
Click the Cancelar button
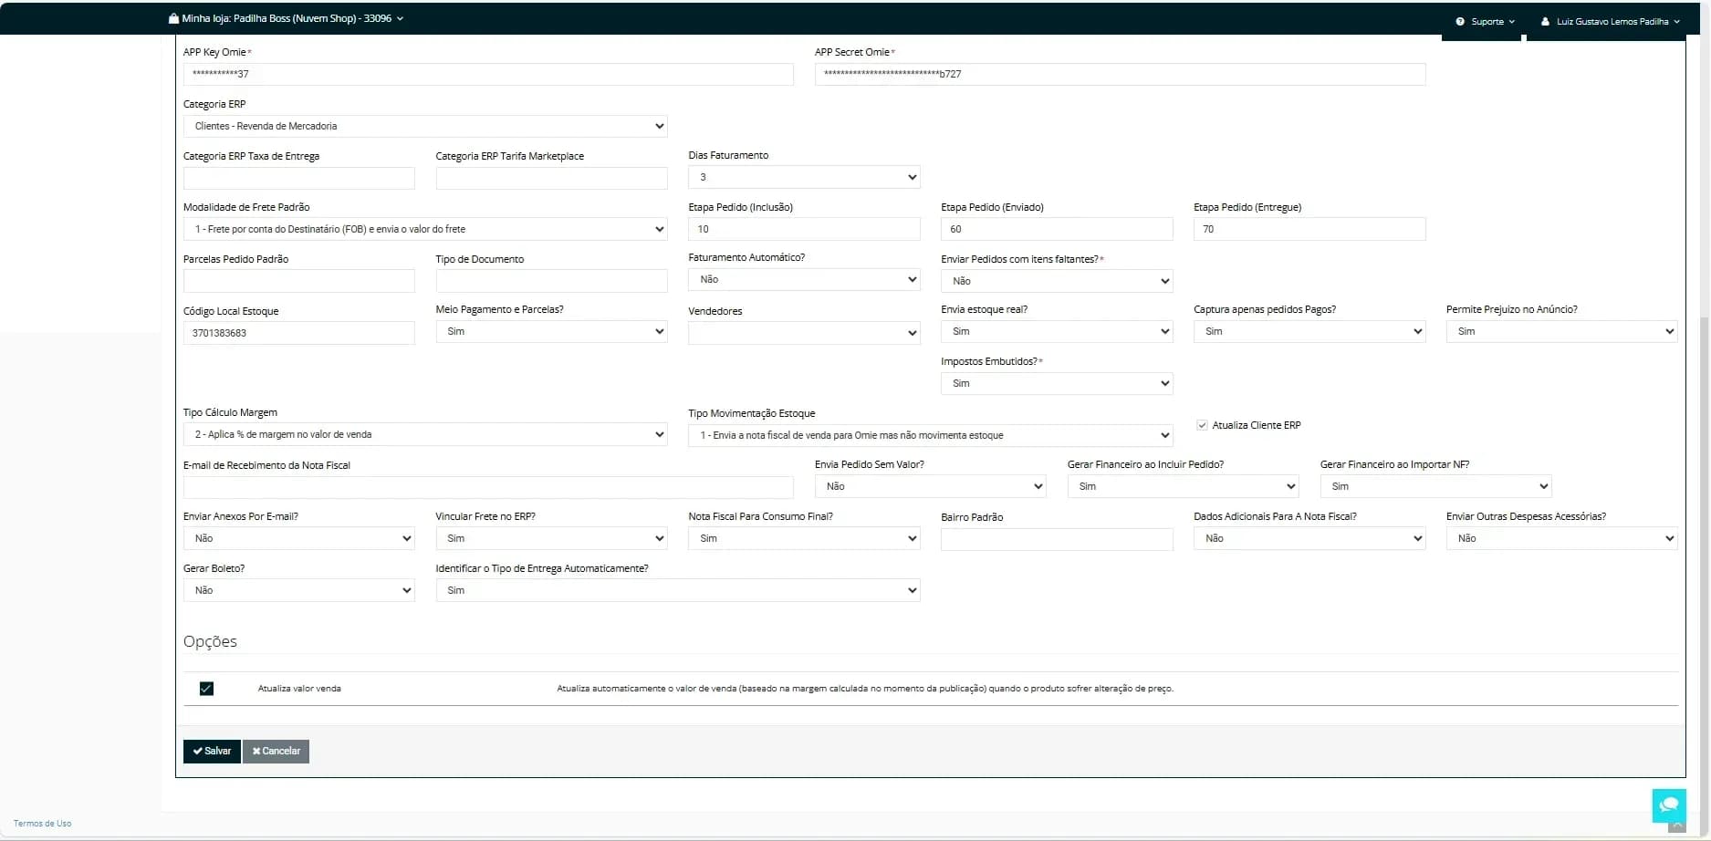[276, 751]
